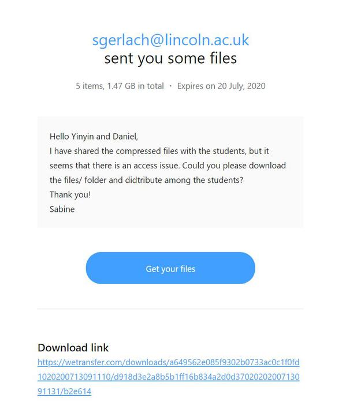The height and width of the screenshot is (408, 346).
Task: Click the '5 items, 1.47 GB in total' text
Action: 120,86
